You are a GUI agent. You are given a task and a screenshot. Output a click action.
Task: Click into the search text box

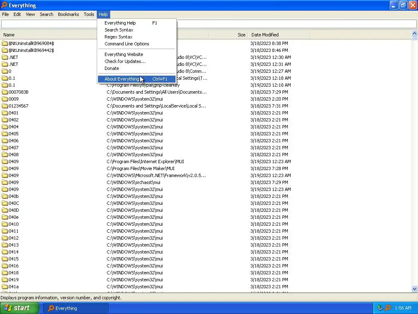point(209,24)
